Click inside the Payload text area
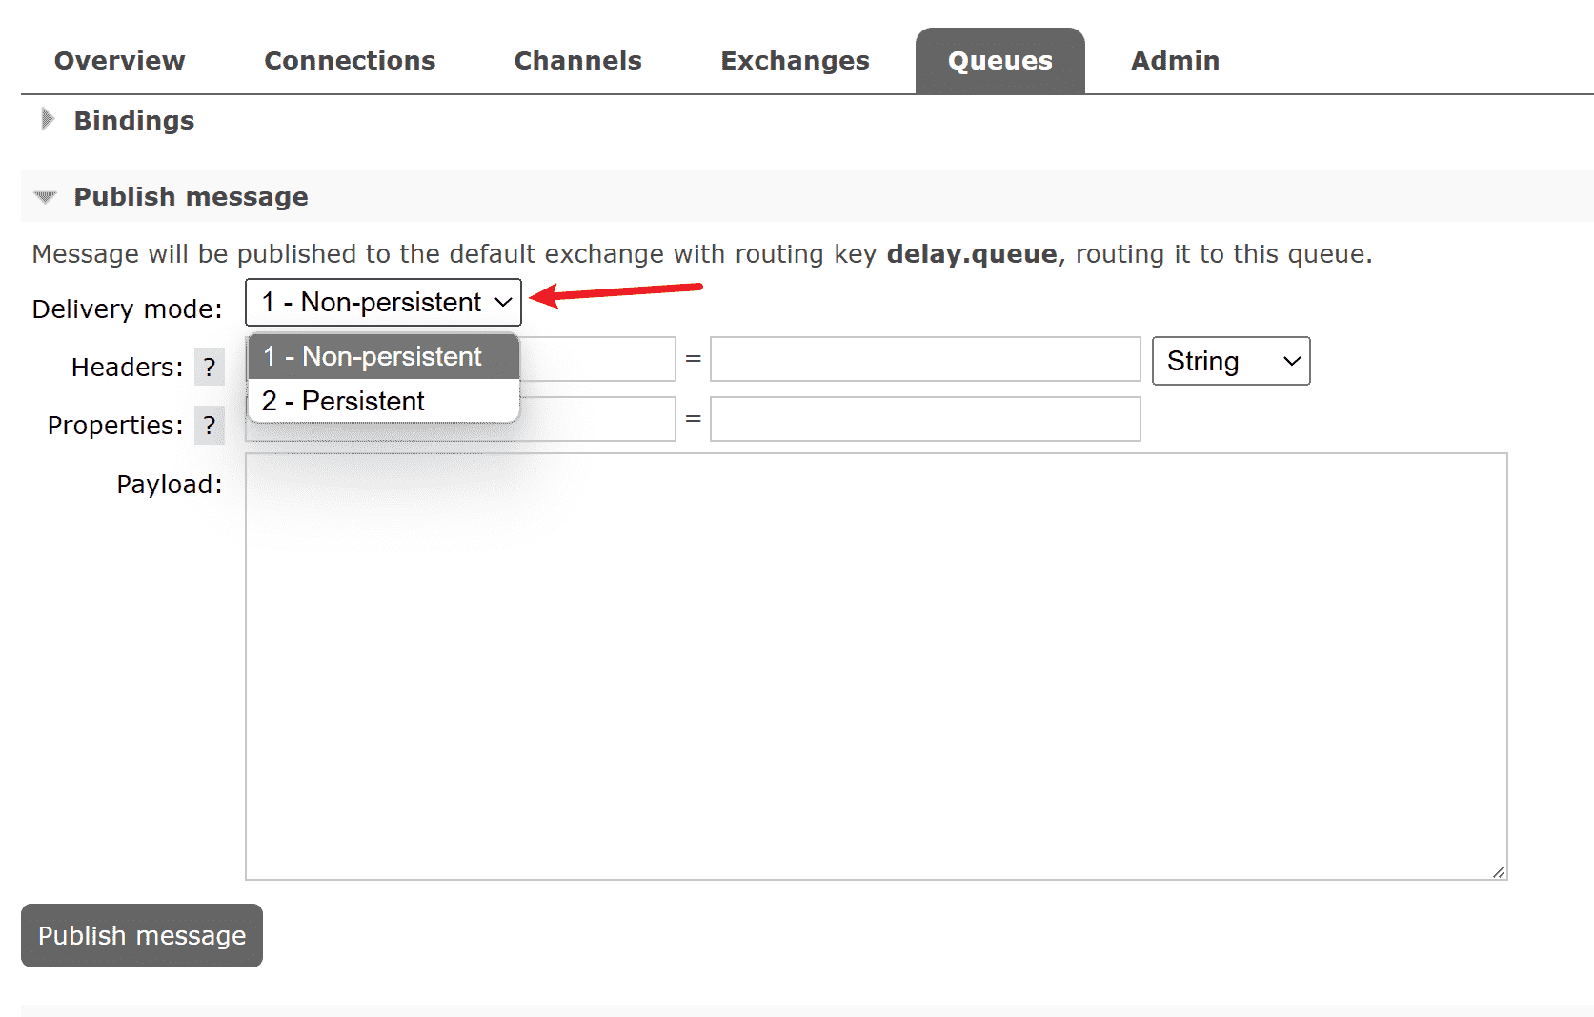This screenshot has width=1594, height=1017. 876,666
